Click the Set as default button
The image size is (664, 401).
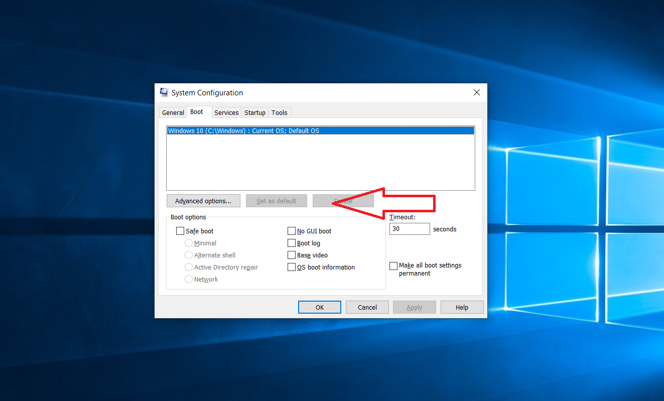tap(277, 201)
